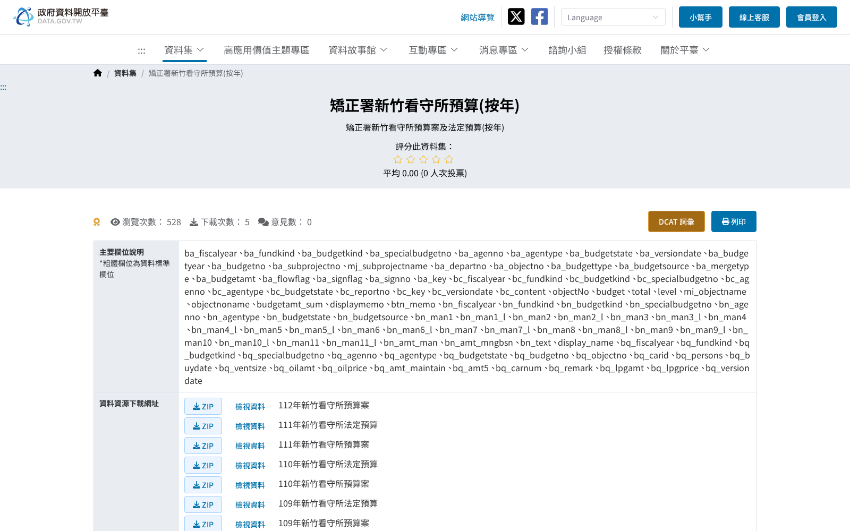Click the 平均 0.00 rating summary text
850x531 pixels.
(x=425, y=173)
